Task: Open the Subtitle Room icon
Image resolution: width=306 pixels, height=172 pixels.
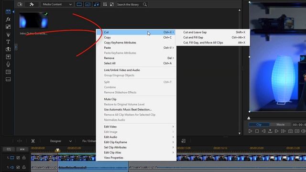Action: [8, 79]
